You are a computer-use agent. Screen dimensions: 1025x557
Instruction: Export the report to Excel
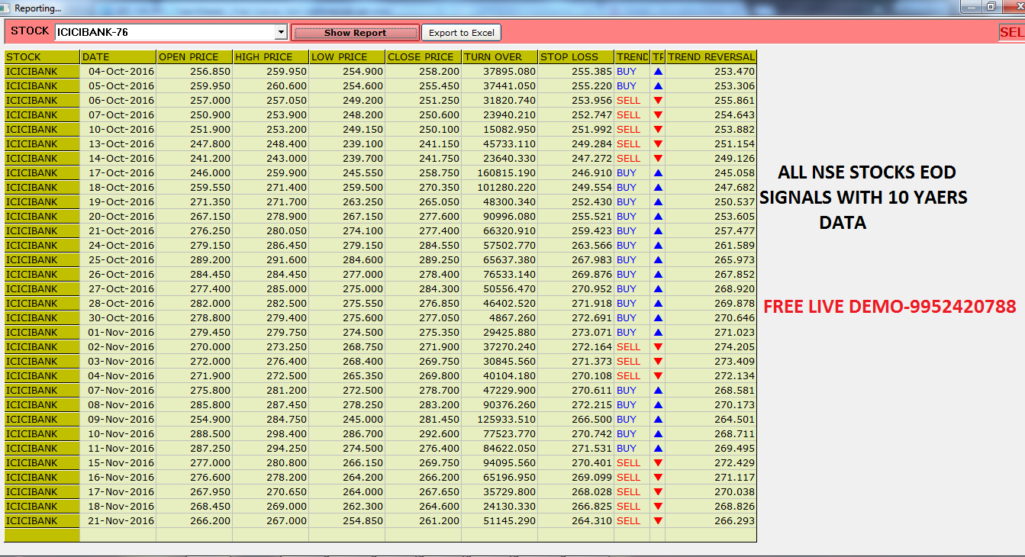pyautogui.click(x=461, y=33)
